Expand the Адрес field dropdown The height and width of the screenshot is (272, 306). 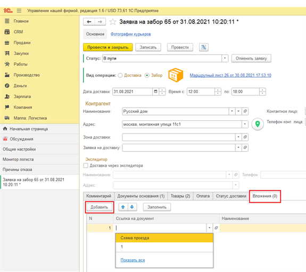245,124
